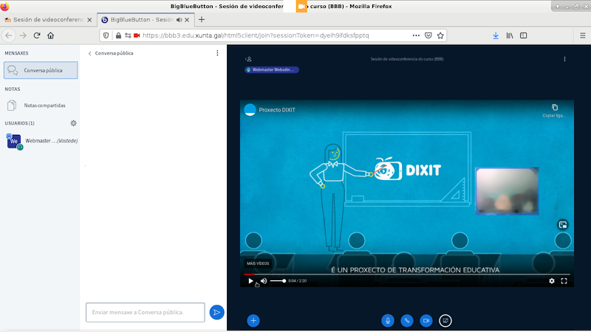Mute the microphone in the conference
591x332 pixels.
[x=387, y=321]
